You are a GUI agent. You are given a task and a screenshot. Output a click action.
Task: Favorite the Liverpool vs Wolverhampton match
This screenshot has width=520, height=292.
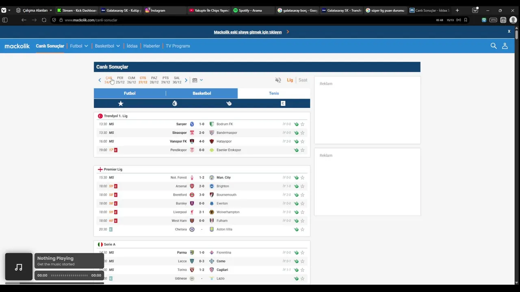tap(302, 212)
